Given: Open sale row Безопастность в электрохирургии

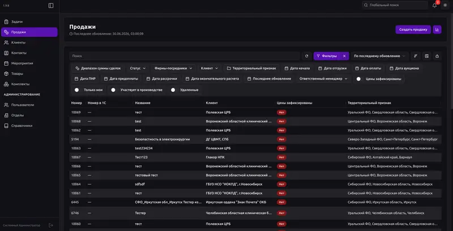Looking at the screenshot, I should pyautogui.click(x=255, y=139).
